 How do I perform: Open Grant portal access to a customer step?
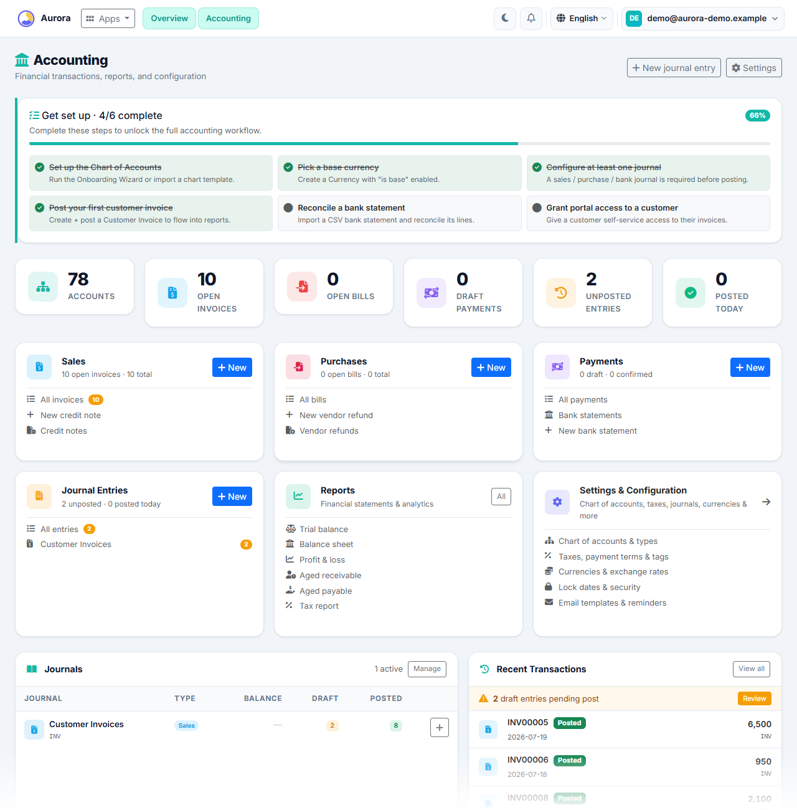click(x=648, y=214)
